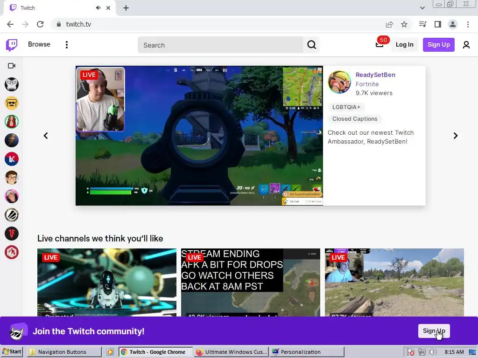
Task: Switch to Personalization taskbar item
Action: coord(307,352)
